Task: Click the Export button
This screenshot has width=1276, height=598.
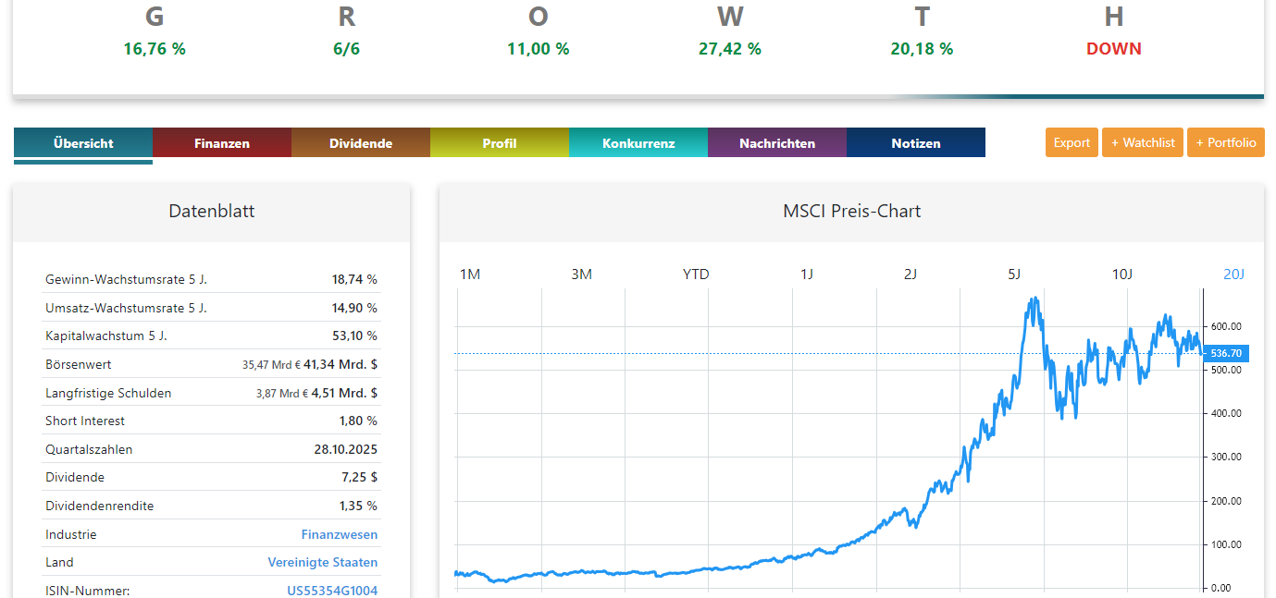Action: 1072,142
